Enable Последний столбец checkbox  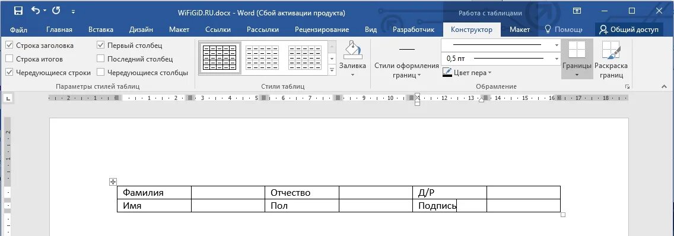101,59
